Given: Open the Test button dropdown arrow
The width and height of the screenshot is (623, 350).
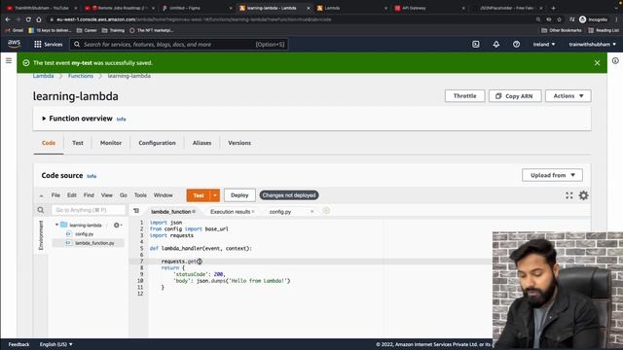Looking at the screenshot, I should coord(215,195).
